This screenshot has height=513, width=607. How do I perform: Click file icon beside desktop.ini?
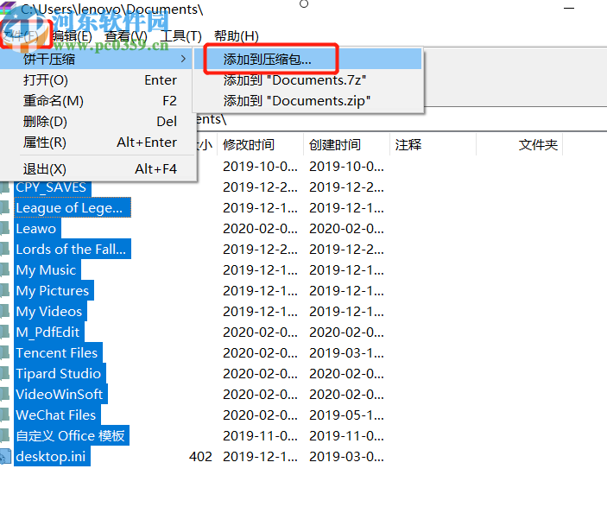(5, 457)
